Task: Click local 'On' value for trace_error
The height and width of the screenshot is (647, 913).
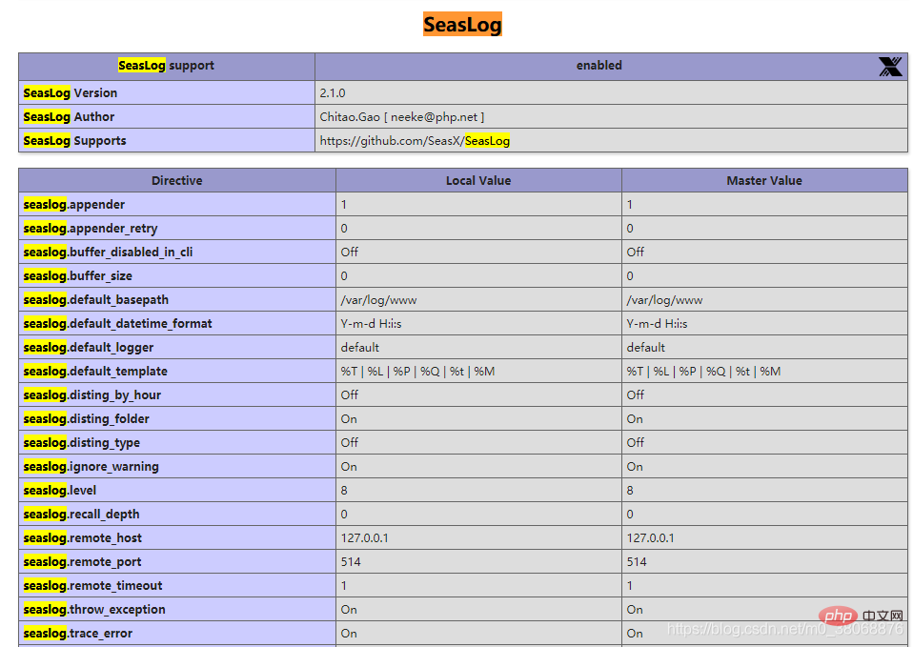Action: point(349,635)
